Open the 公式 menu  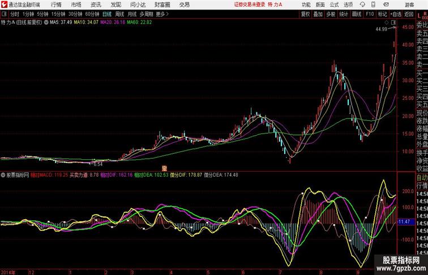(334, 5)
